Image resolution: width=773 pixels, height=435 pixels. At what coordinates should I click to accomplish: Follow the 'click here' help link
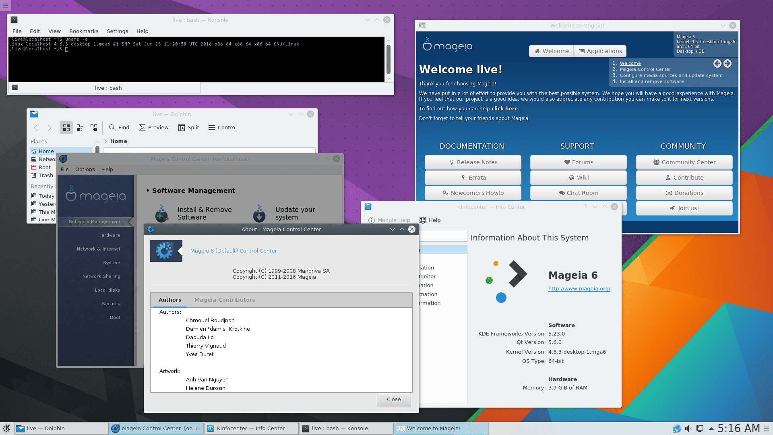pos(504,109)
